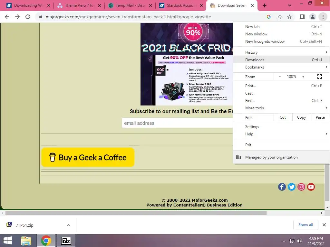Open MajorGeeks YouTube icon
Viewport: 330px width, 247px height.
coord(311,187)
